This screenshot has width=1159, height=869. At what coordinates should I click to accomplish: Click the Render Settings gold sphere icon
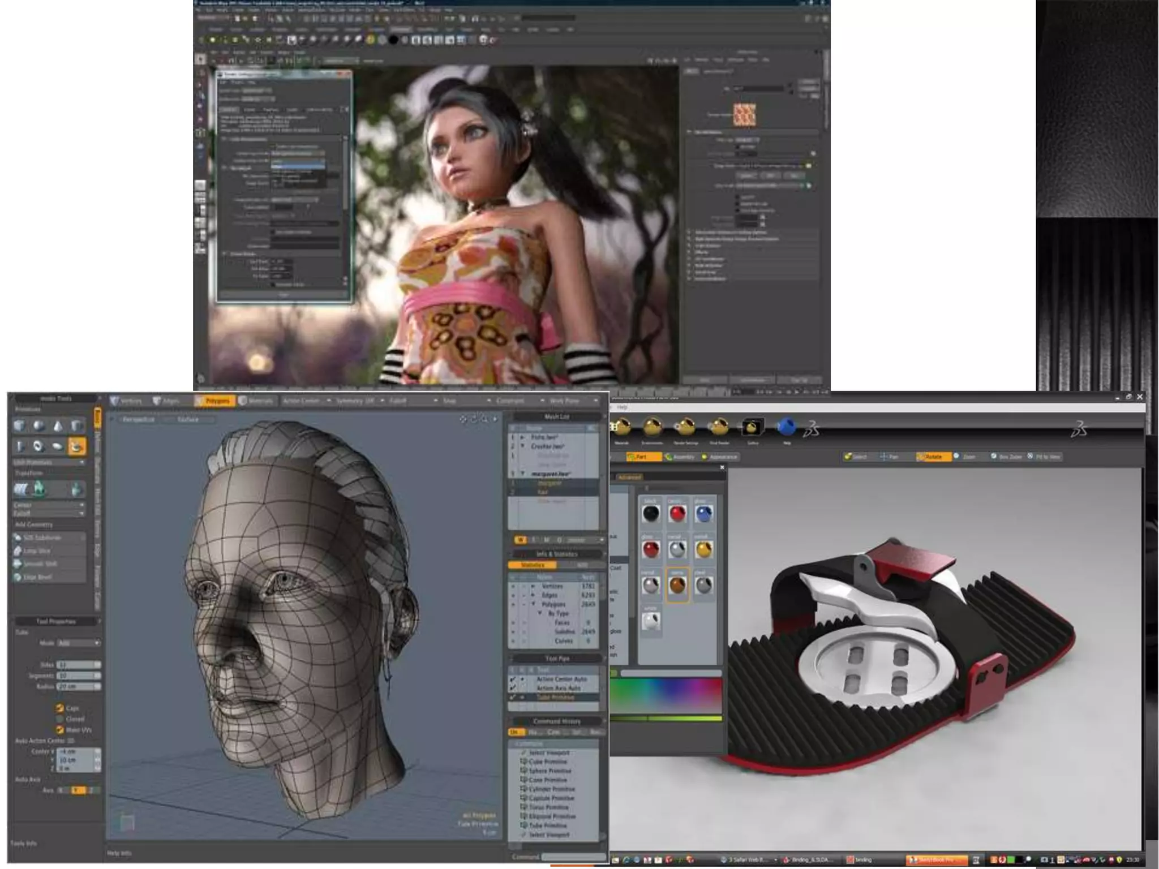pyautogui.click(x=686, y=427)
